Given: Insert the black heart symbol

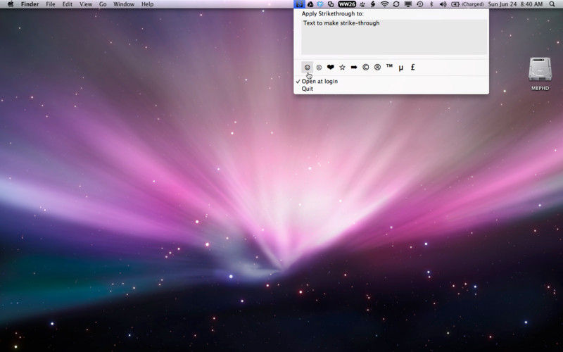Looking at the screenshot, I should coord(330,67).
